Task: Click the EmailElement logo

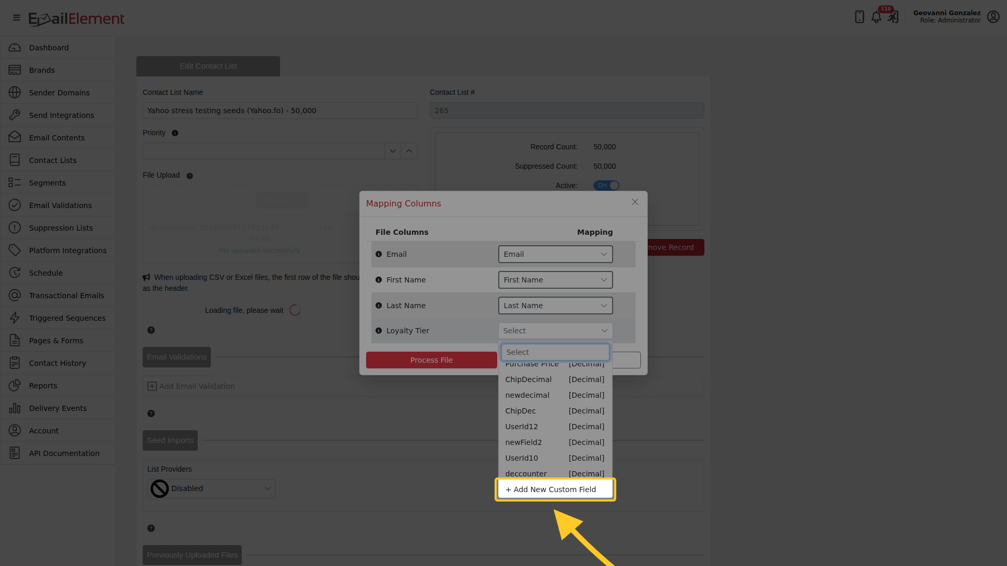Action: tap(77, 19)
